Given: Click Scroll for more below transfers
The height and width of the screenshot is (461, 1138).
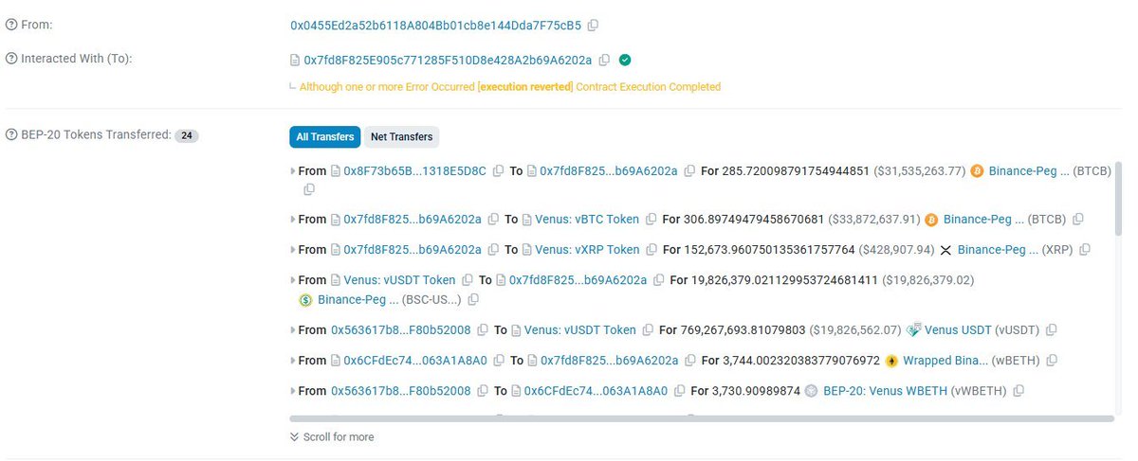Looking at the screenshot, I should click(x=332, y=437).
